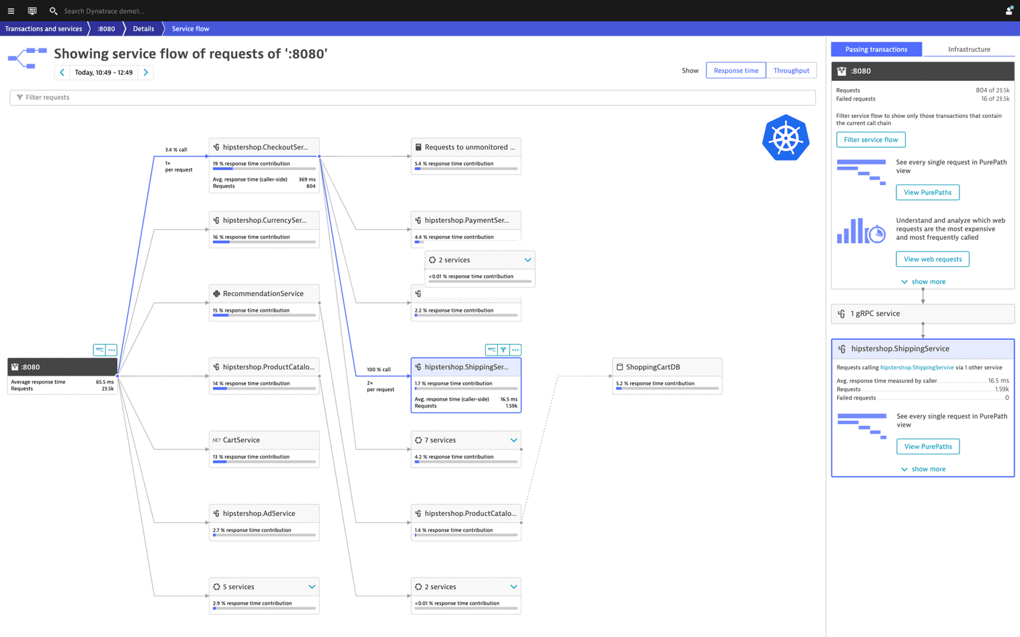1020x637 pixels.
Task: Expand the 5 services group
Action: [312, 587]
